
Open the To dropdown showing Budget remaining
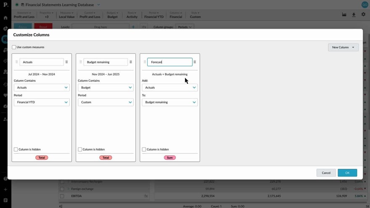coord(170,102)
